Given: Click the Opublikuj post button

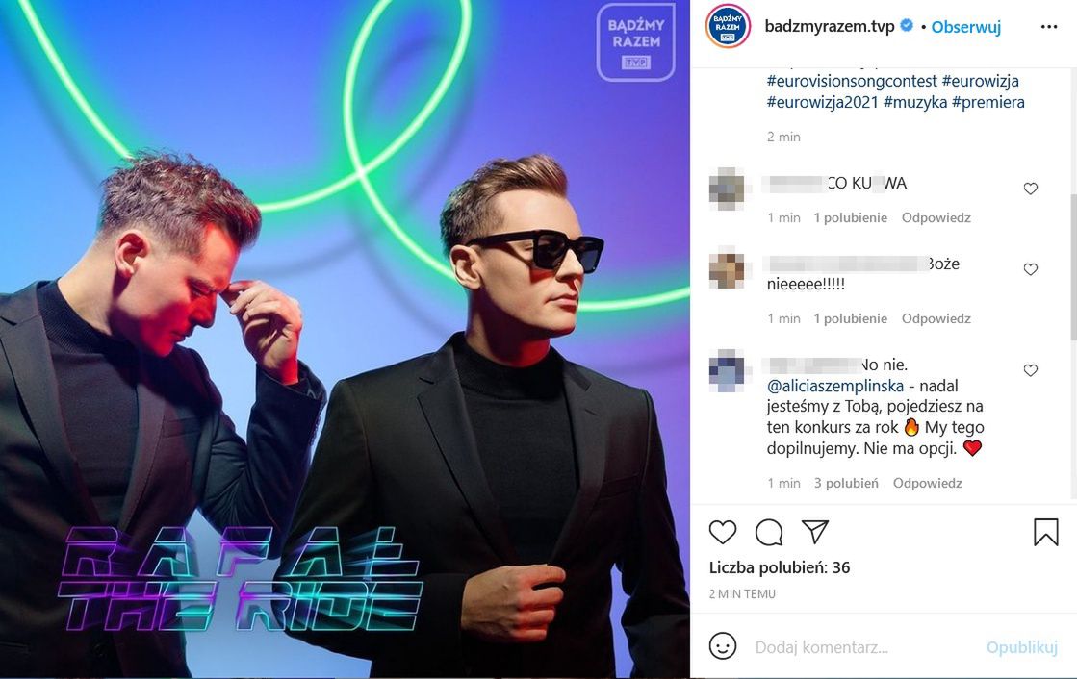Looking at the screenshot, I should point(1021,646).
